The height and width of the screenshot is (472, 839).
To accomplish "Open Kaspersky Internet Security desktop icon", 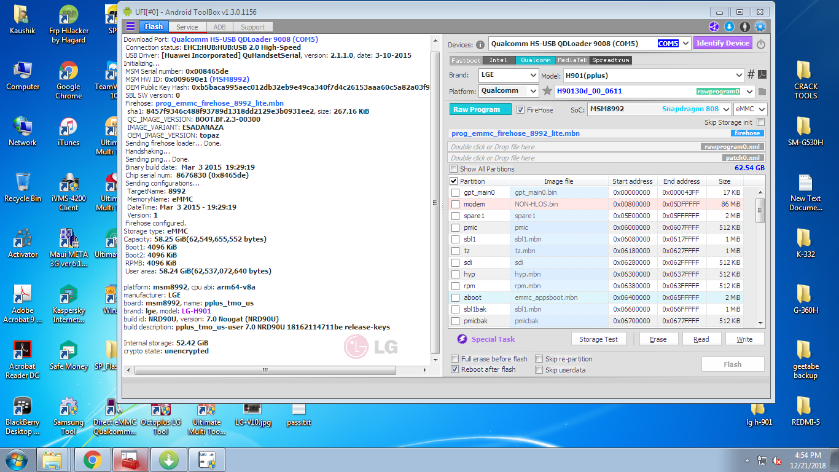I will (68, 304).
